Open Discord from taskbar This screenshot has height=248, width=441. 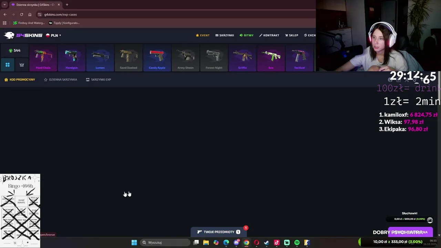(x=236, y=242)
